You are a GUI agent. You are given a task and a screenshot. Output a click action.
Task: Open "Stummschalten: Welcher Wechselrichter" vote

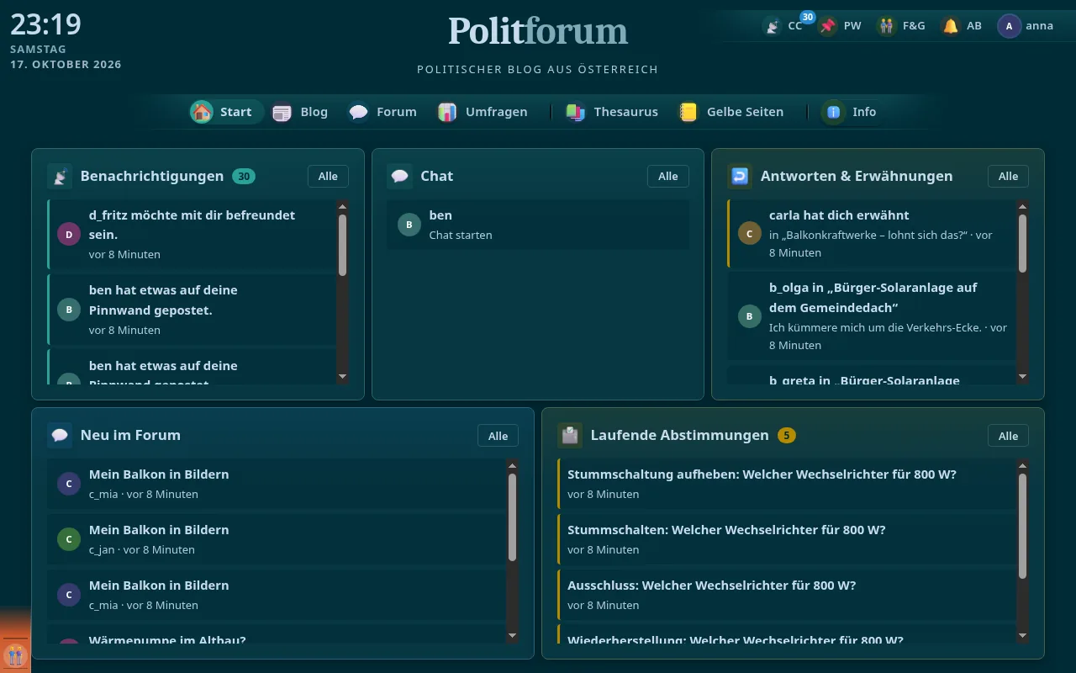pos(787,539)
